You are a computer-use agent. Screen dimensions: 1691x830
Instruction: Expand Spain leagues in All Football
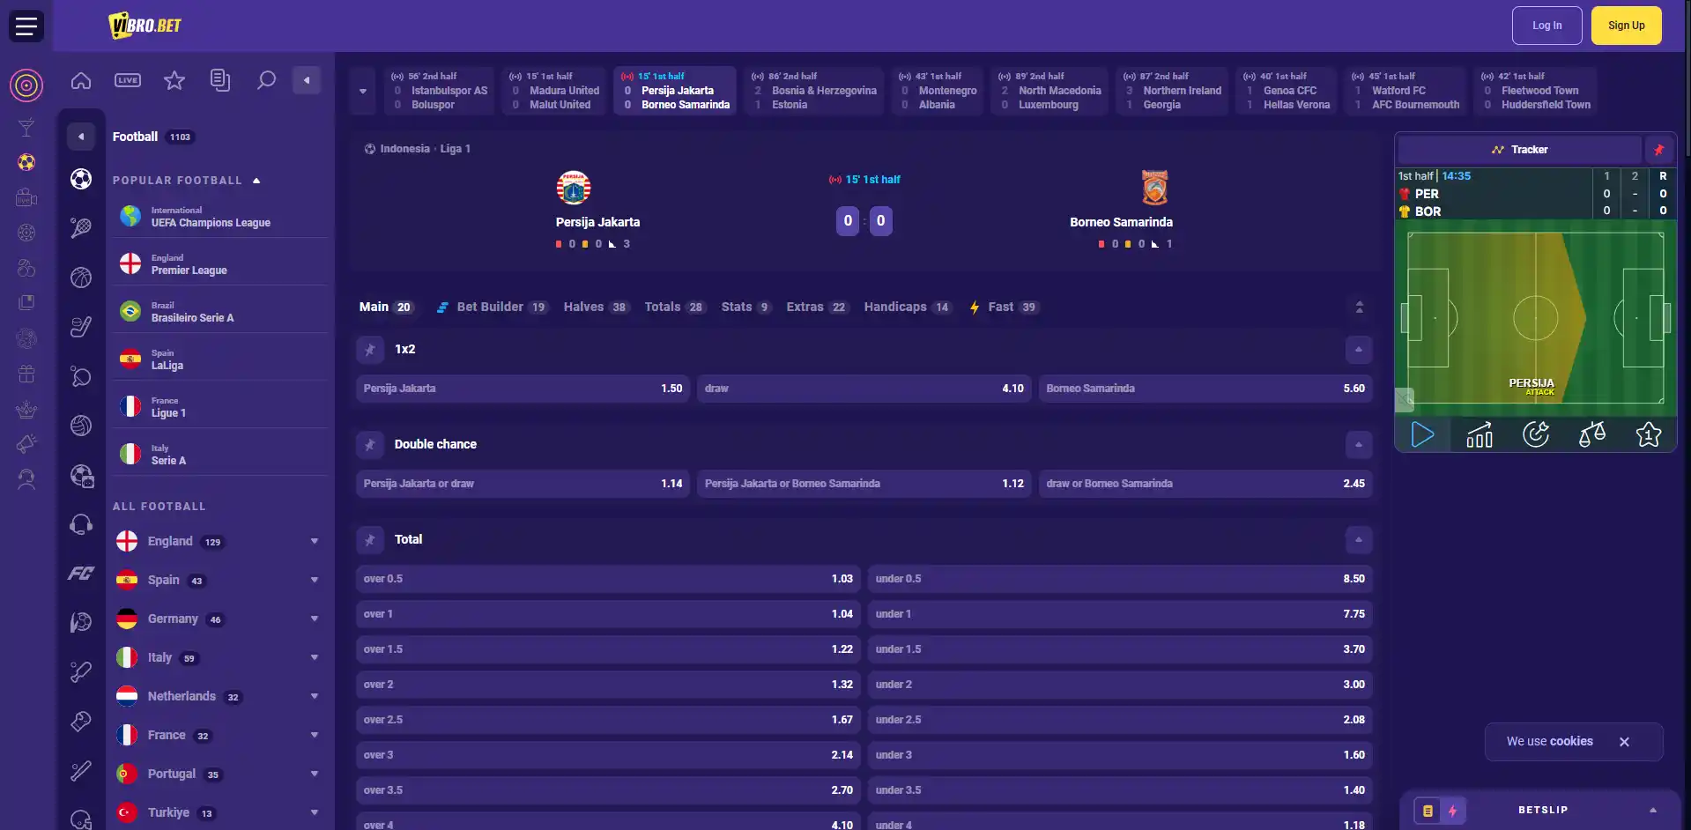coord(315,580)
